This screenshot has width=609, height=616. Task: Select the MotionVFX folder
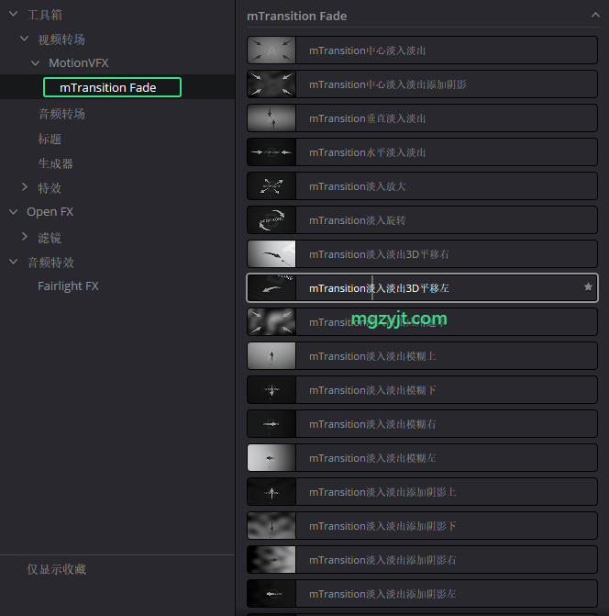(79, 62)
